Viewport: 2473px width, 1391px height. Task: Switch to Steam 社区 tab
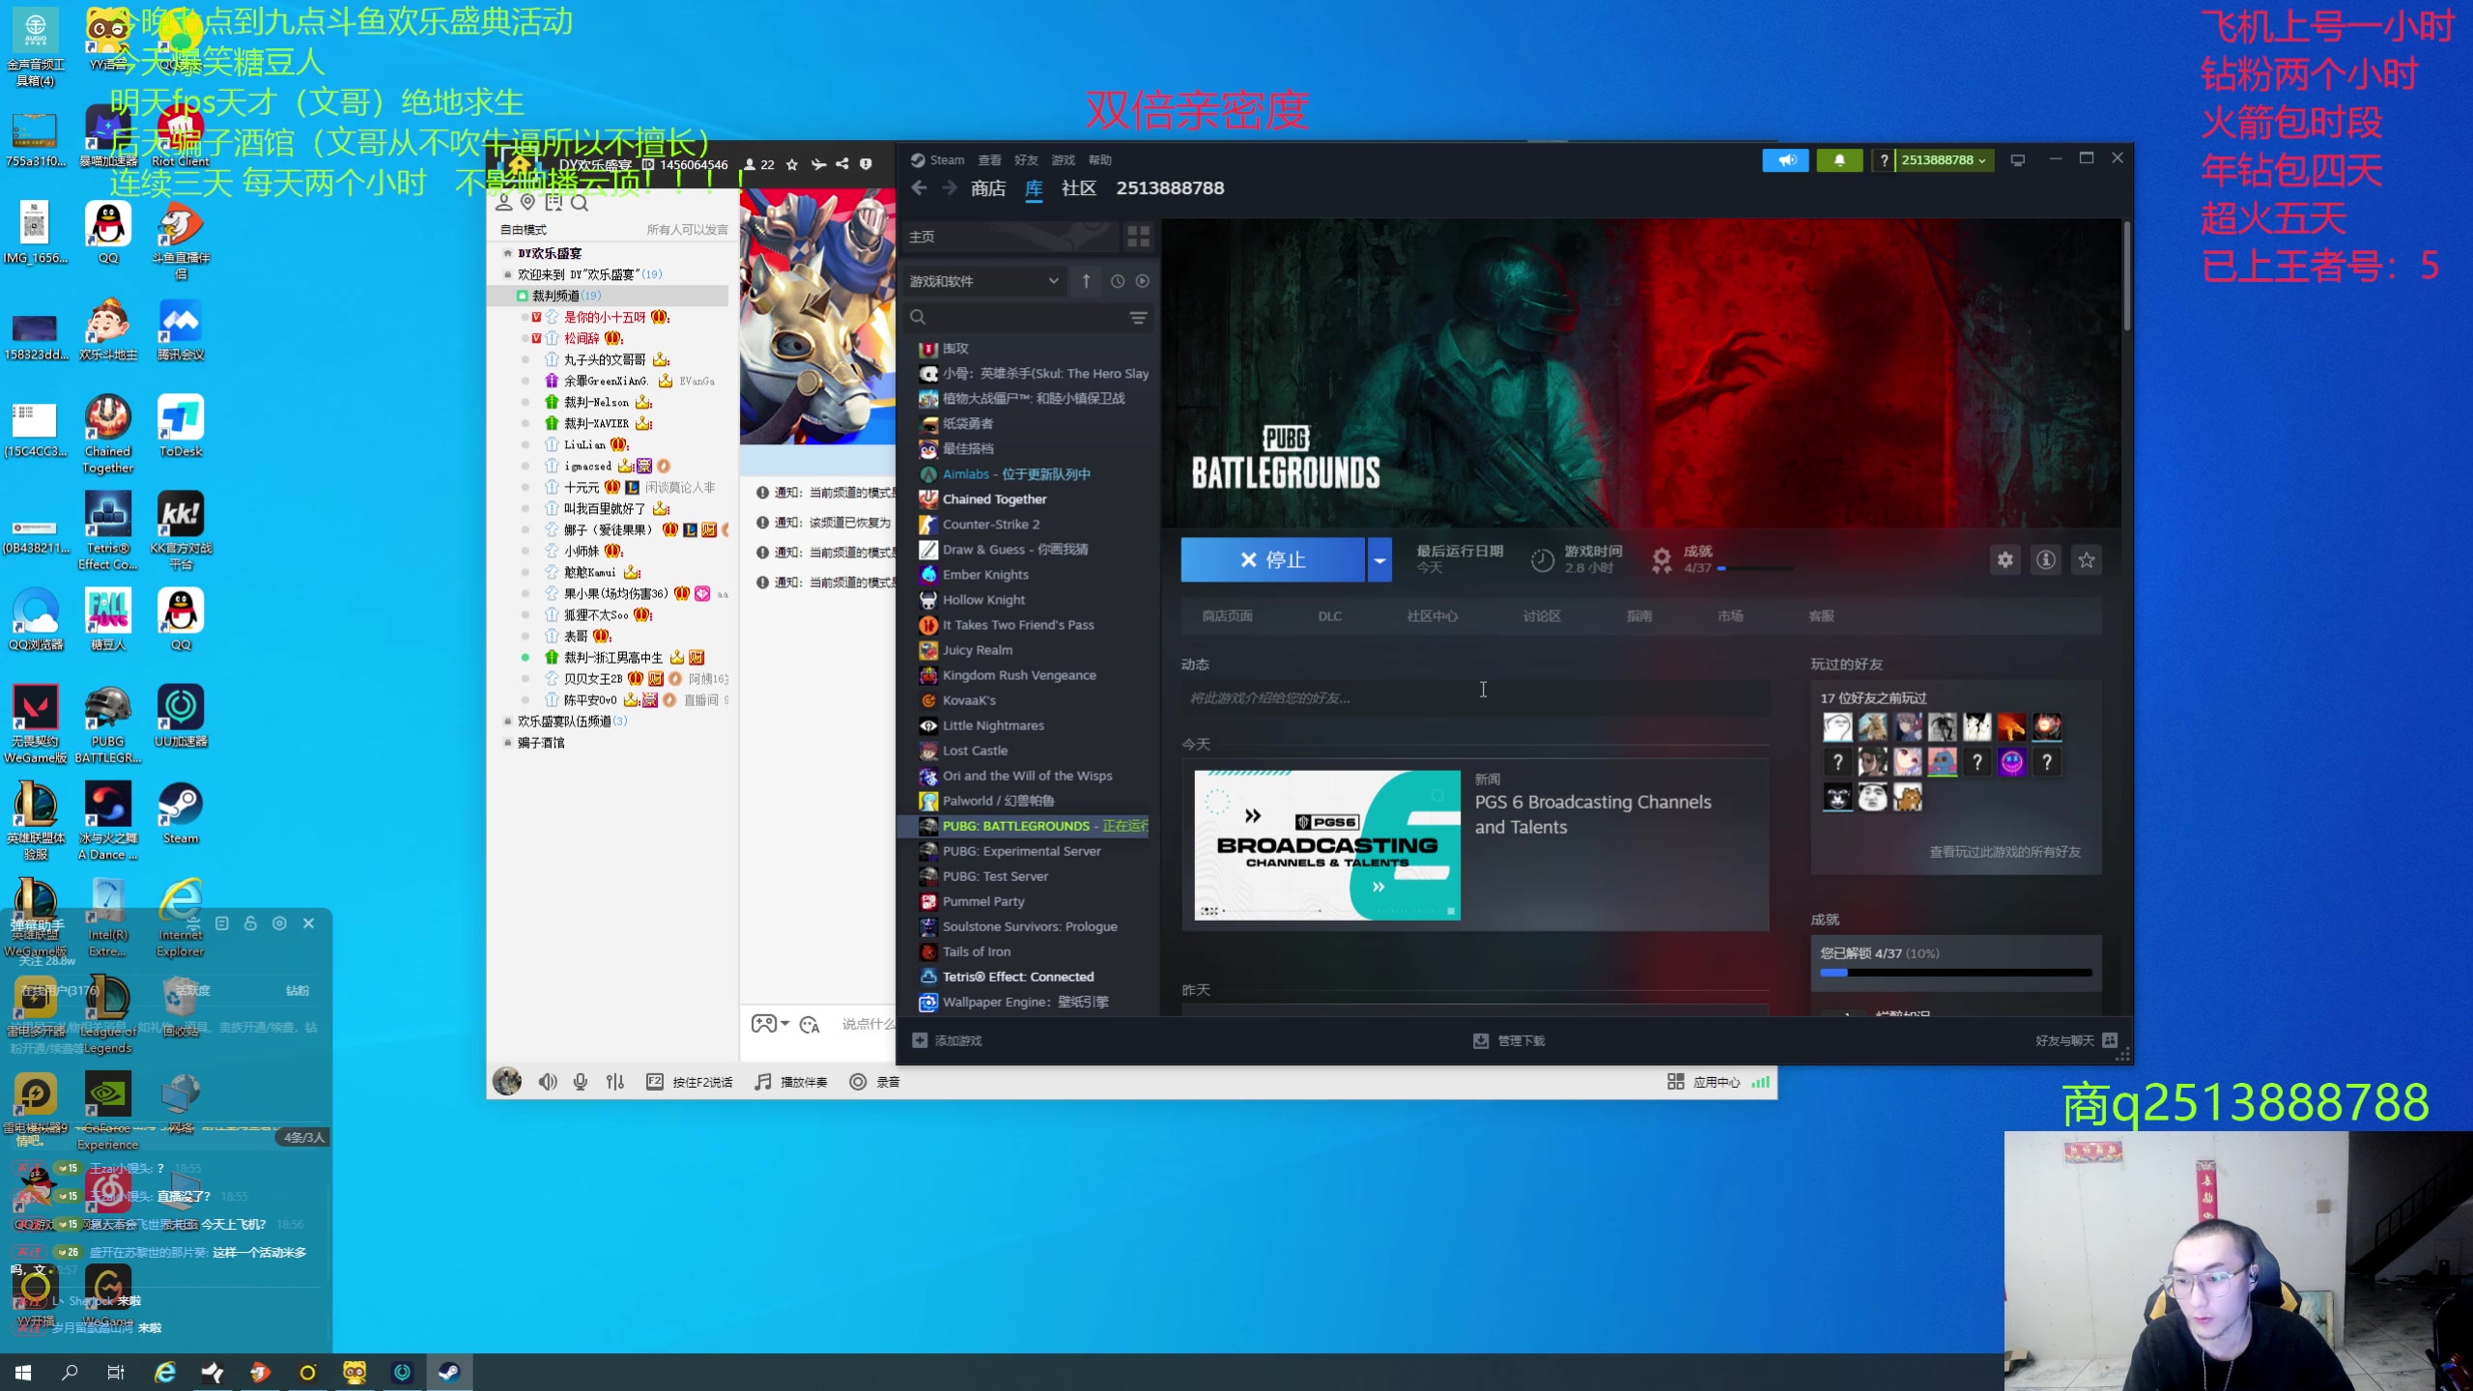(x=1079, y=188)
